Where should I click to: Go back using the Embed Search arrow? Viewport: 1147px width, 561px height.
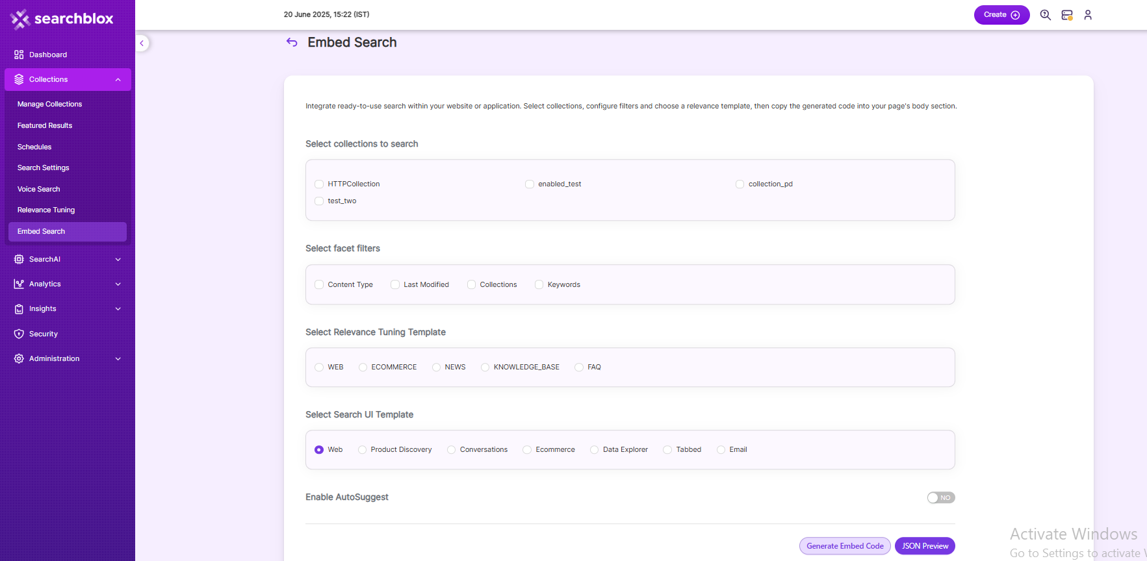pyautogui.click(x=292, y=42)
